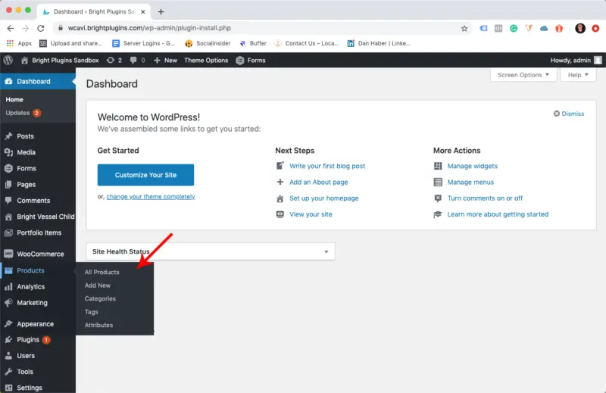Open Bright Plugins Sandbox site home icon
The height and width of the screenshot is (393, 606).
coord(24,61)
